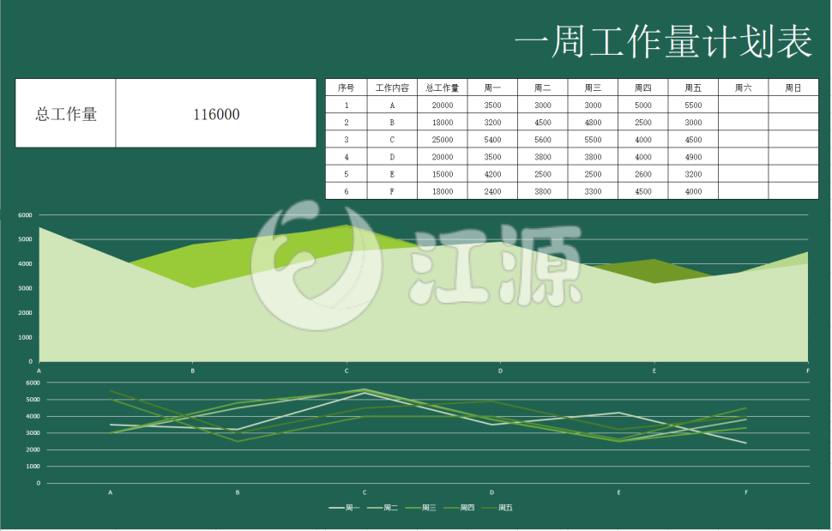Click work content cell B in row 2
This screenshot has width=832, height=531.
click(x=392, y=122)
